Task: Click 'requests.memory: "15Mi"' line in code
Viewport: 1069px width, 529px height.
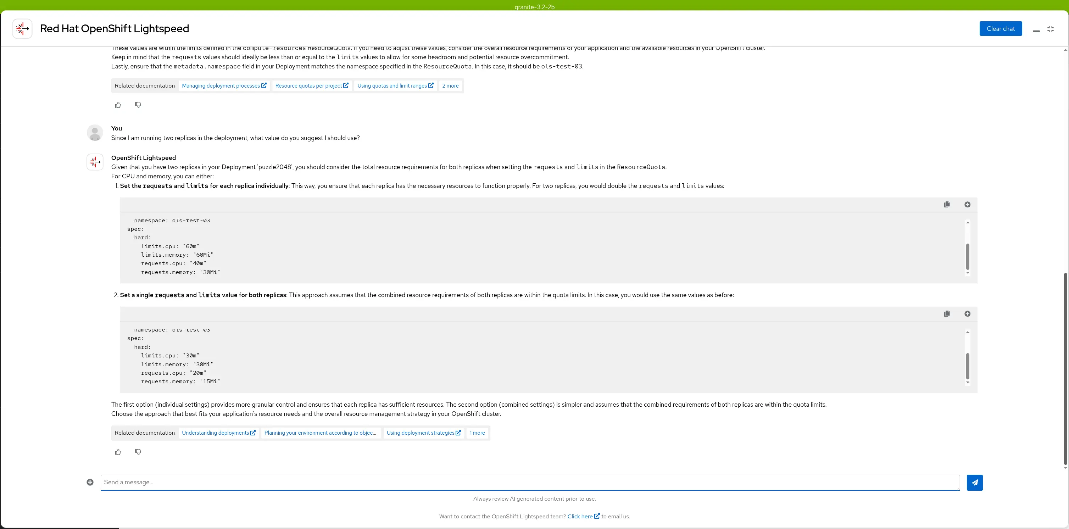Action: [x=180, y=382]
